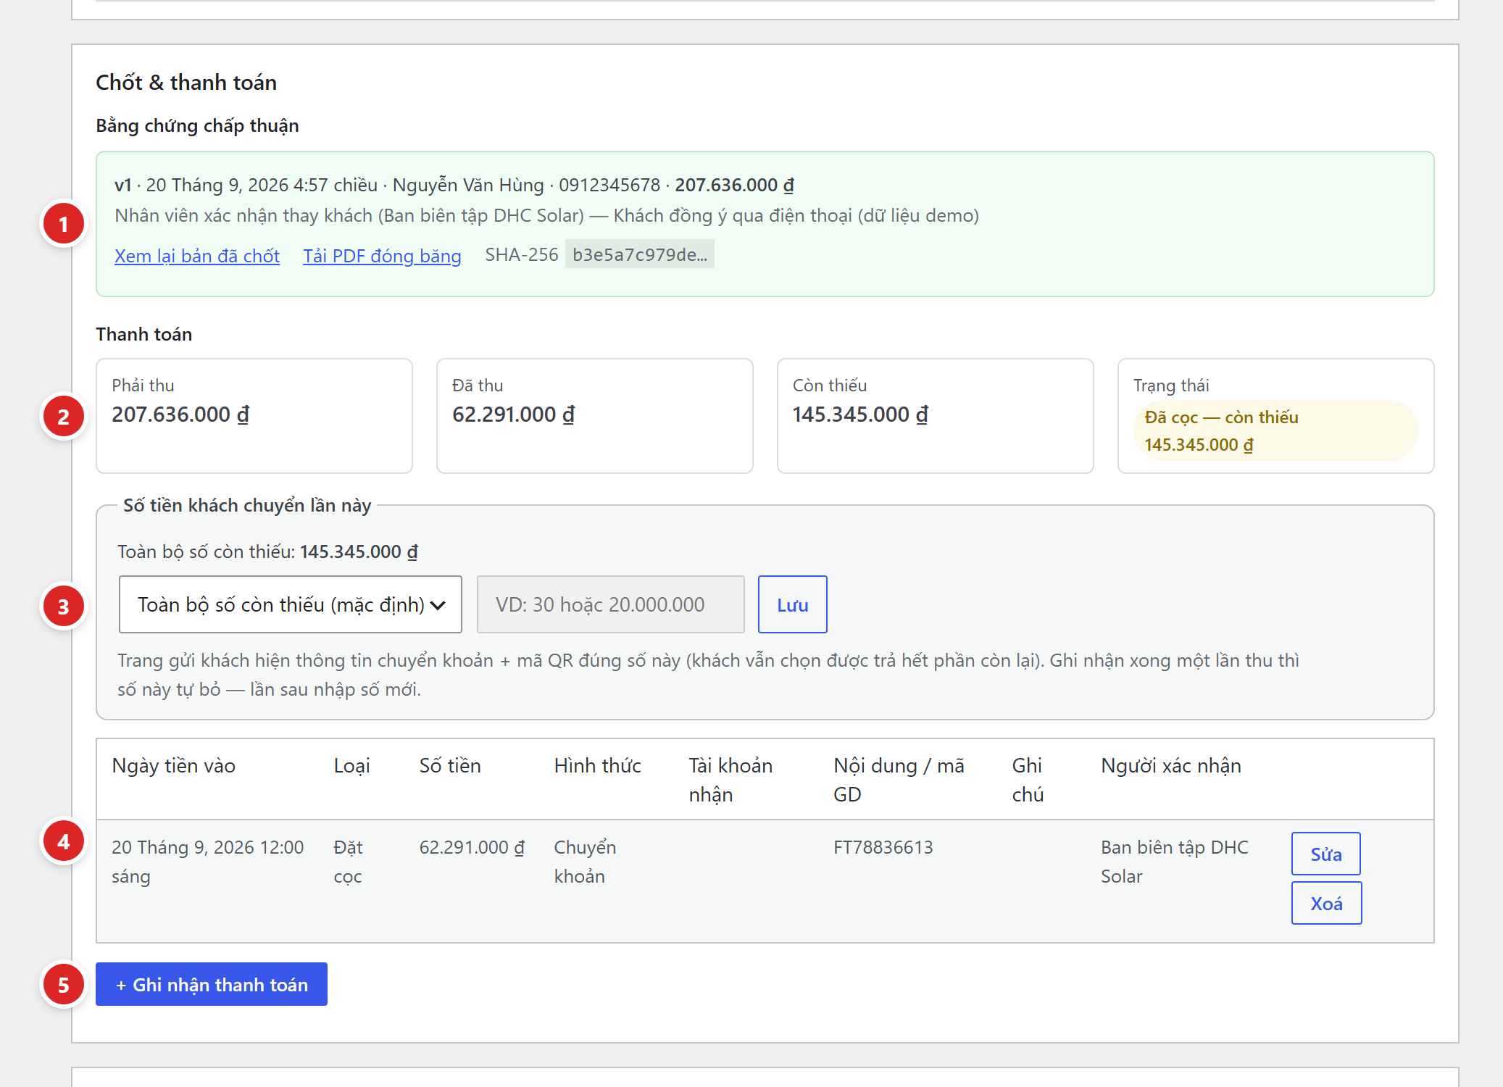Download via 'Tải PDF đóng băng' link
The width and height of the screenshot is (1503, 1087).
[x=382, y=256]
